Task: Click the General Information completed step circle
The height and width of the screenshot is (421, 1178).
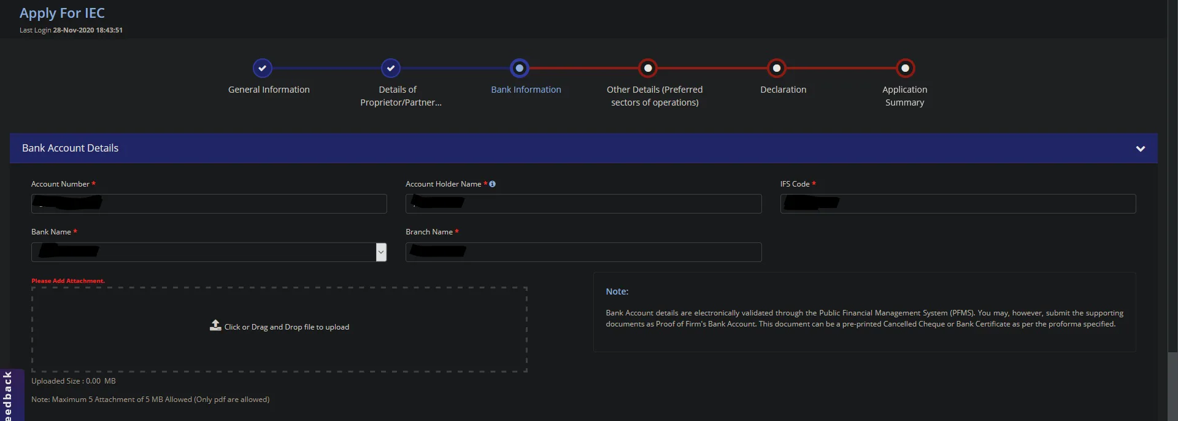Action: click(x=262, y=68)
